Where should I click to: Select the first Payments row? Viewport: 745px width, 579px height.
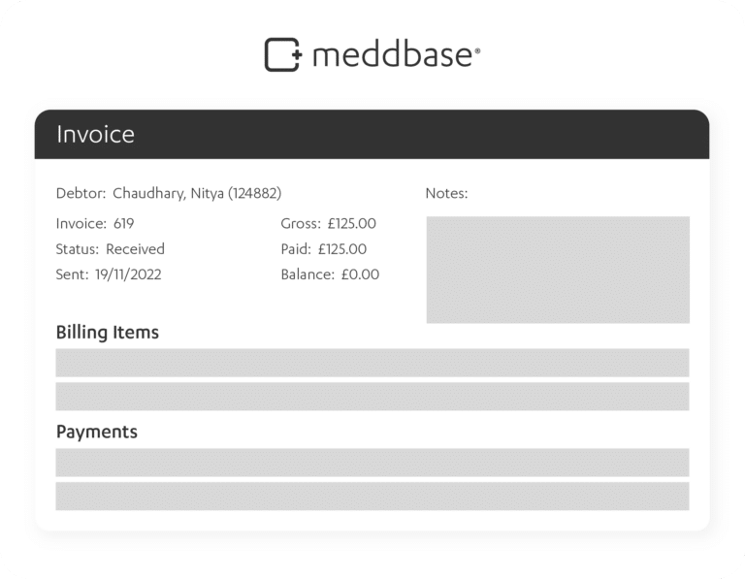click(x=372, y=463)
